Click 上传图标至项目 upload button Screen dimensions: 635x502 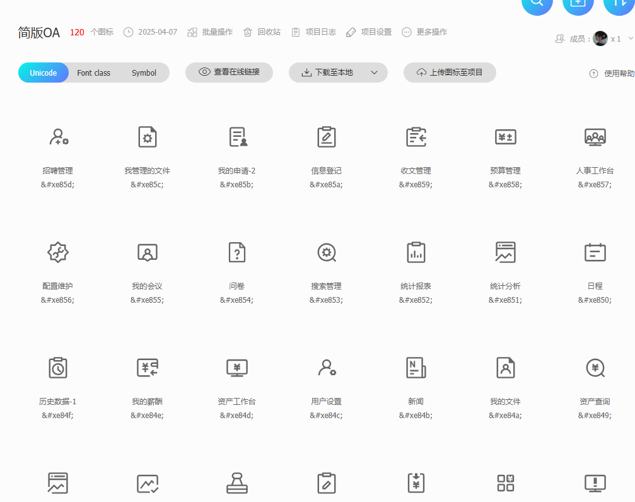click(x=450, y=73)
